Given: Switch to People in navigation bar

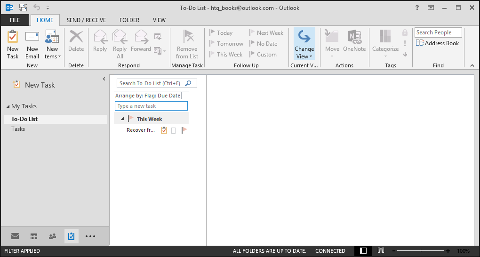Looking at the screenshot, I should (52, 236).
